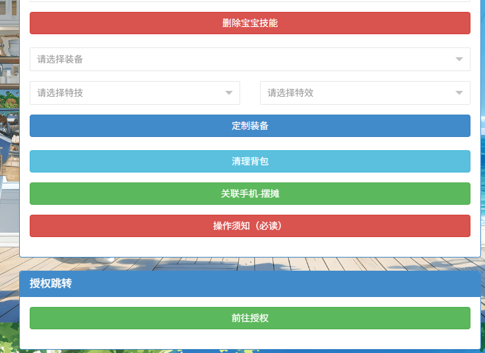The height and width of the screenshot is (353, 485).
Task: Click the foliage at bottom-left corner
Action: [8, 336]
